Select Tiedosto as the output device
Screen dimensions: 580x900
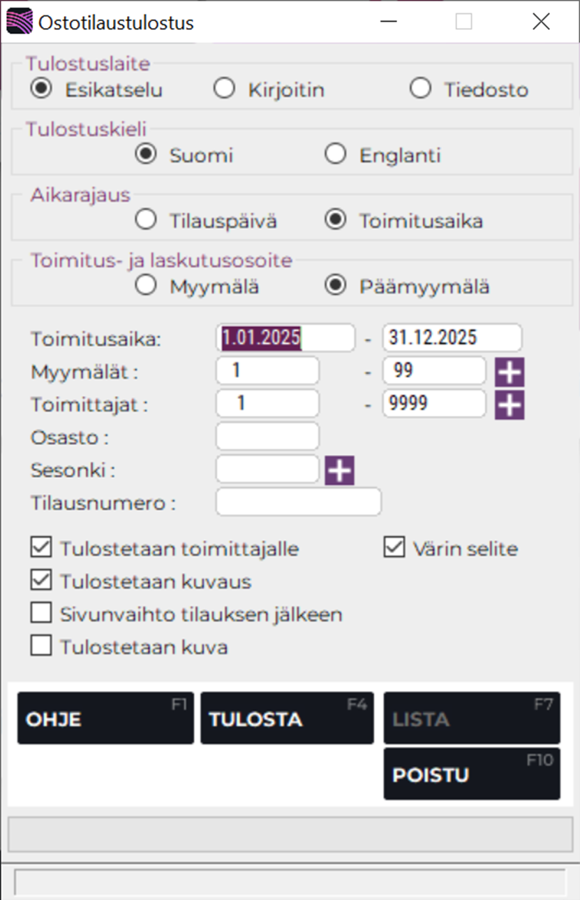(x=420, y=88)
